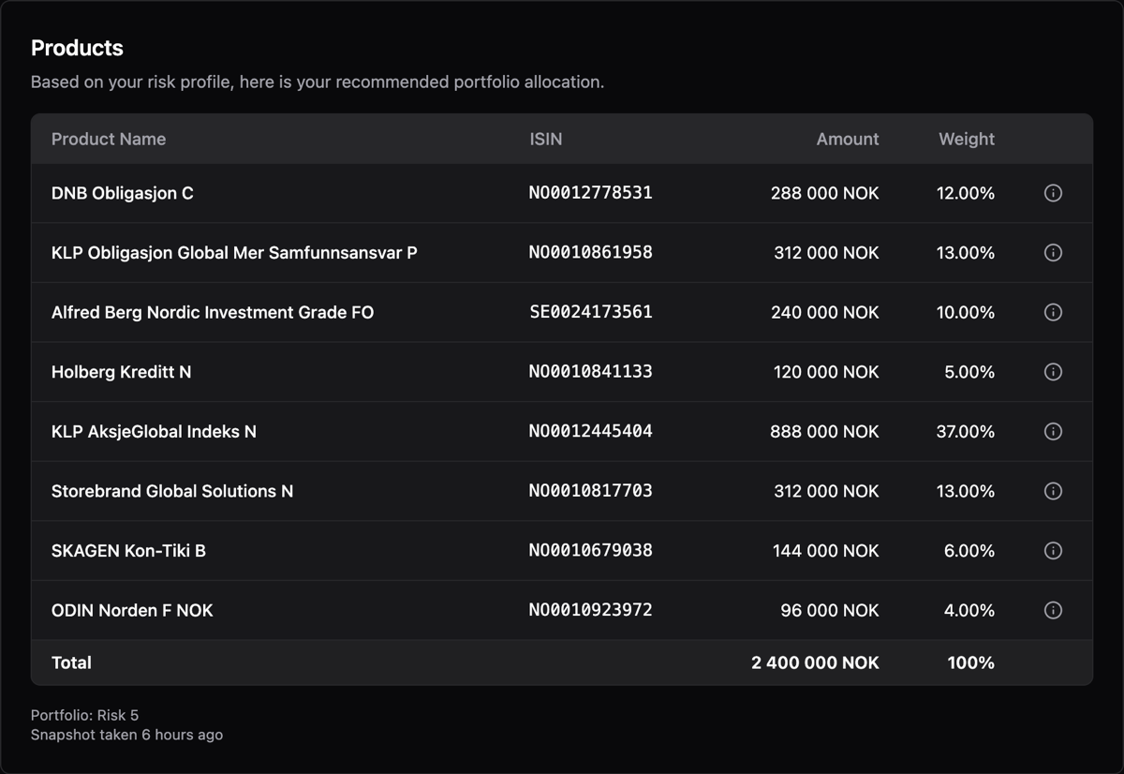This screenshot has width=1124, height=774.
Task: Click the Product Name column header
Action: 109,139
